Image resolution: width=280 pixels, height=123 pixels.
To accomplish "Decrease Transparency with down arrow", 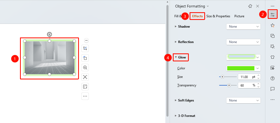I will click(258, 87).
